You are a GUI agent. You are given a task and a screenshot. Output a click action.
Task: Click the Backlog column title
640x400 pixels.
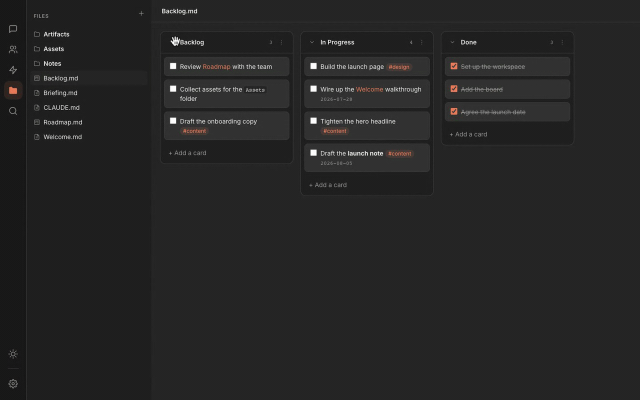click(192, 42)
